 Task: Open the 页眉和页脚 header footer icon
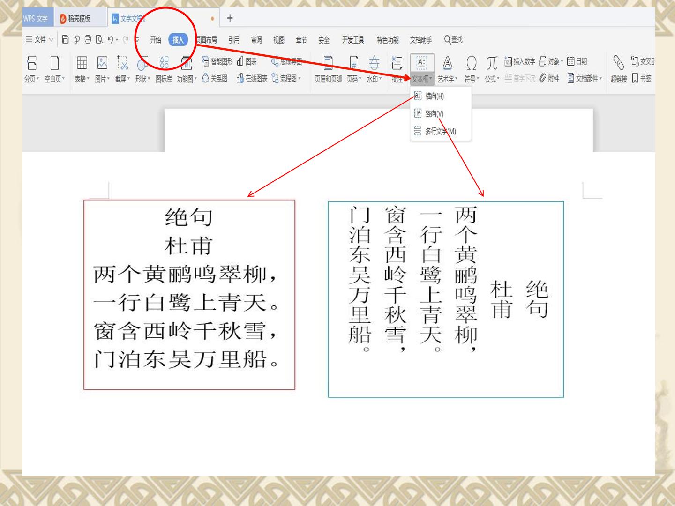pyautogui.click(x=328, y=63)
